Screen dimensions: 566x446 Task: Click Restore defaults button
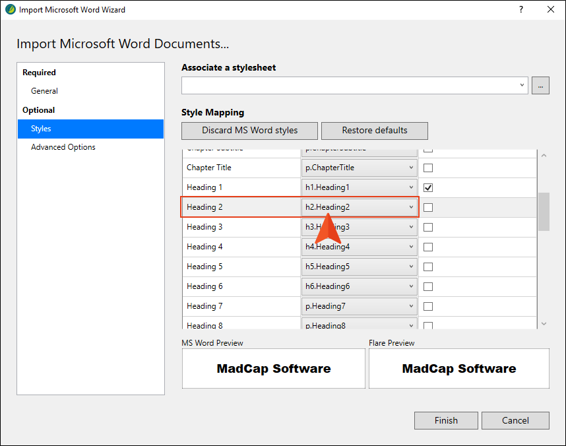[374, 131]
